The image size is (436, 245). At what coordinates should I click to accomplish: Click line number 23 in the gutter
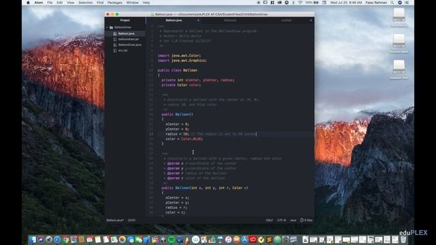tap(151, 134)
